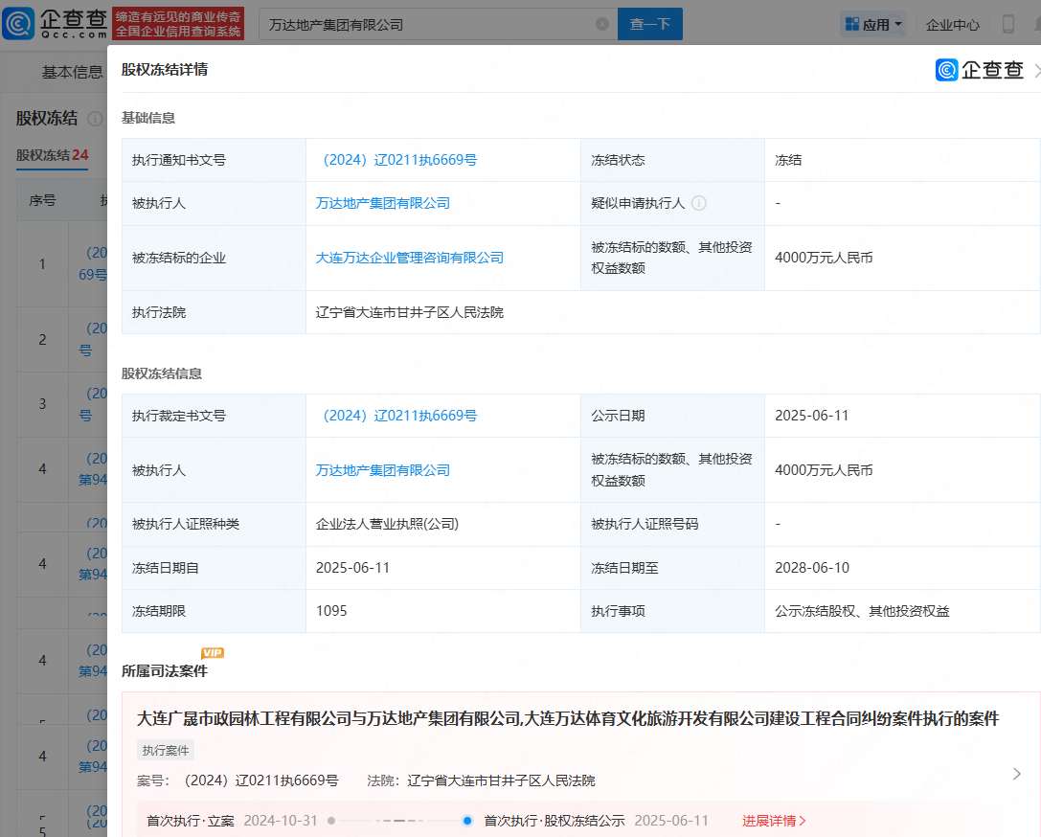Image resolution: width=1041 pixels, height=837 pixels.
Task: Click the 执行法院 value 辽宁省大连市甘井子区人民法院
Action: pyautogui.click(x=410, y=312)
